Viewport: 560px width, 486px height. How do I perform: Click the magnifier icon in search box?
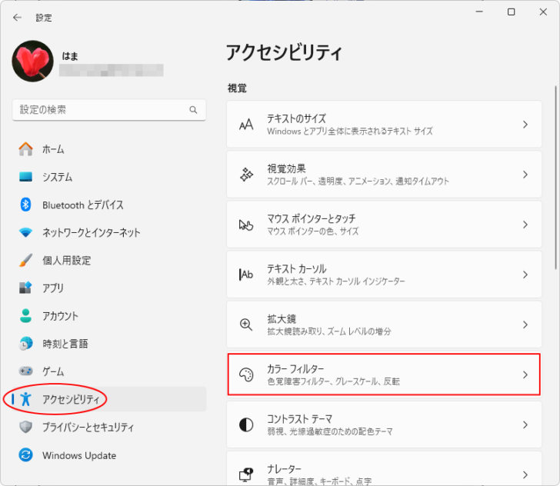coord(193,110)
